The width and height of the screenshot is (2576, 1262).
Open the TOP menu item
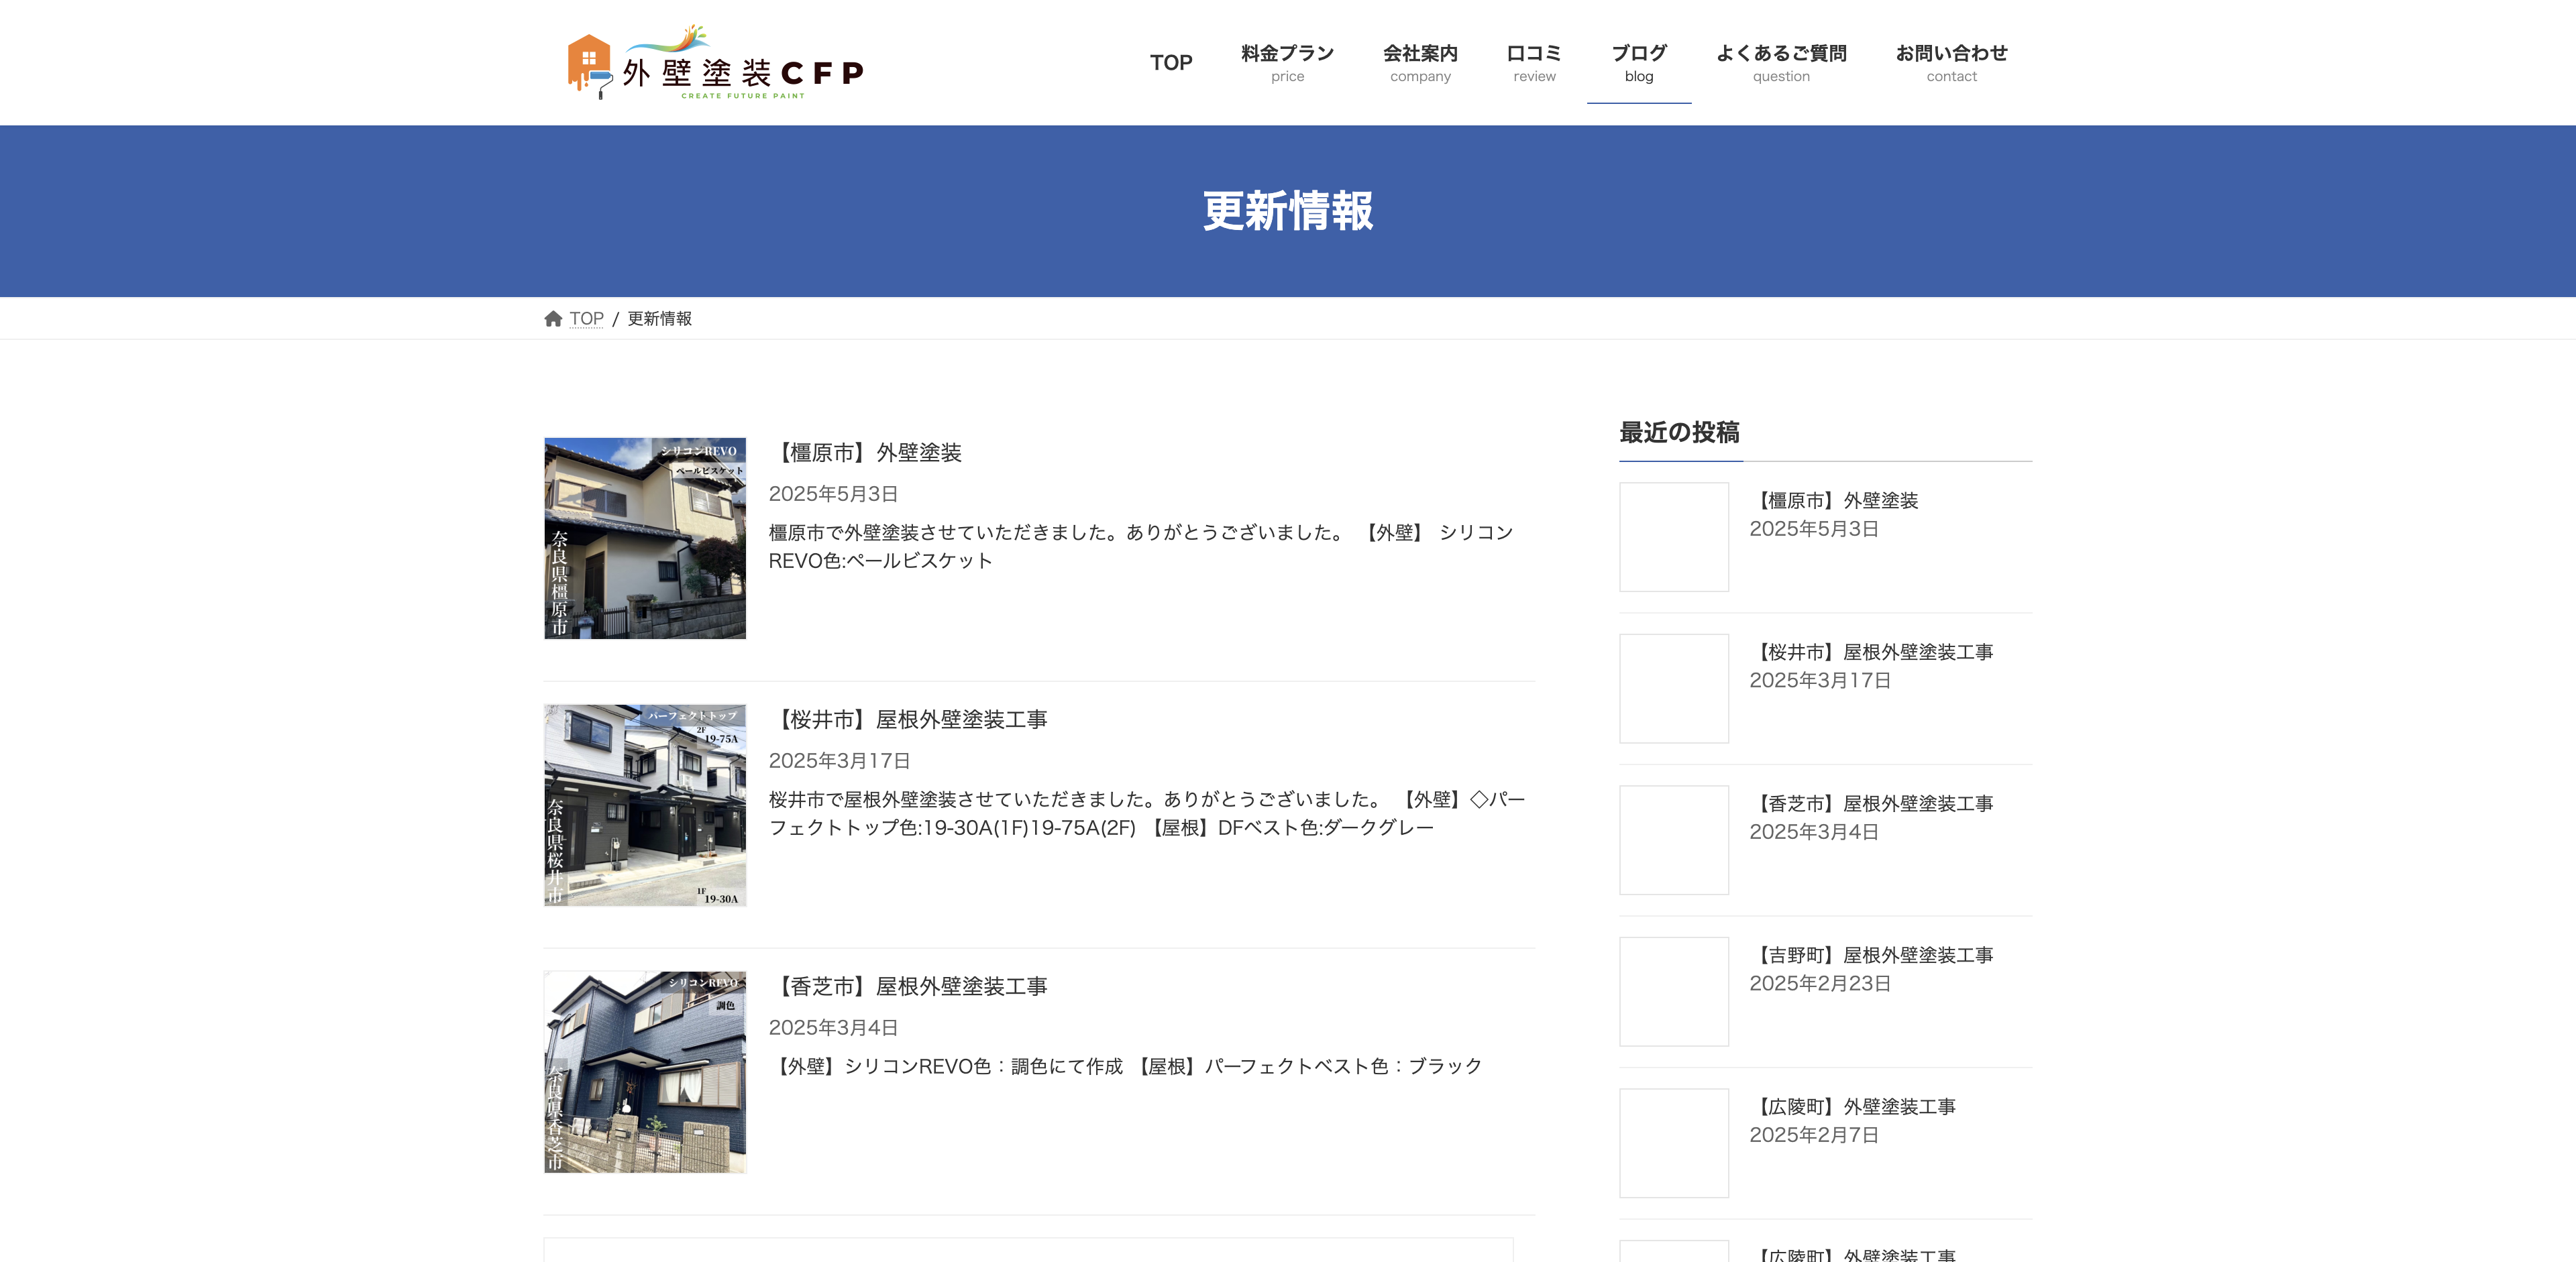[x=1171, y=63]
